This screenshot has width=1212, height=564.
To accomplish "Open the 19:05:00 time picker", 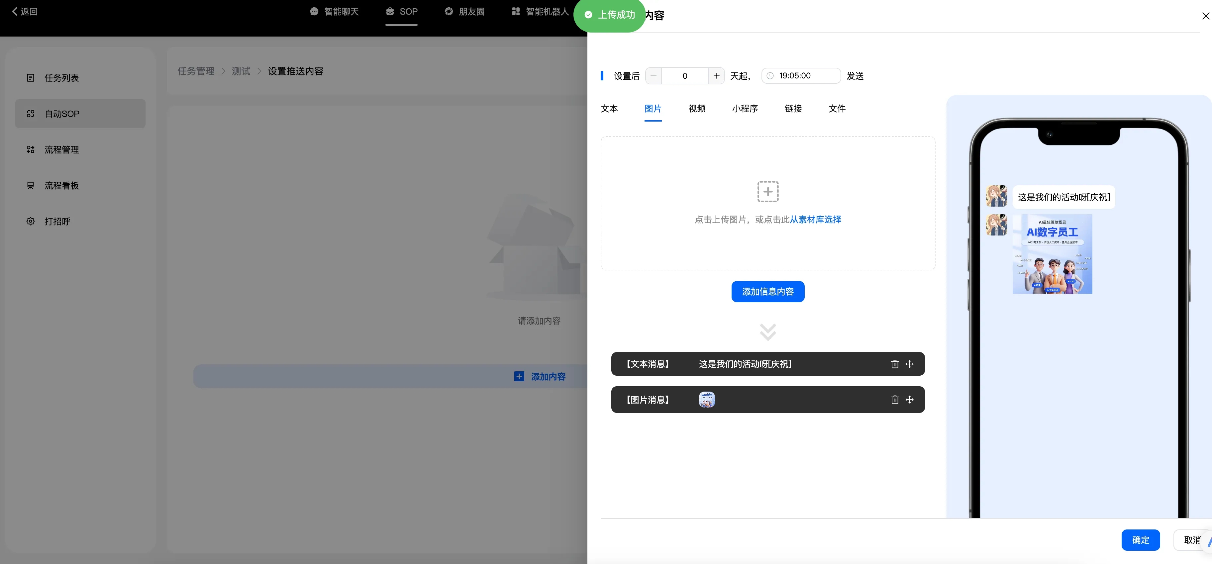I will tap(800, 76).
